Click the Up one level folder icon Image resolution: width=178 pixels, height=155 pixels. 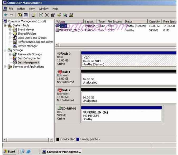[x=20, y=15]
